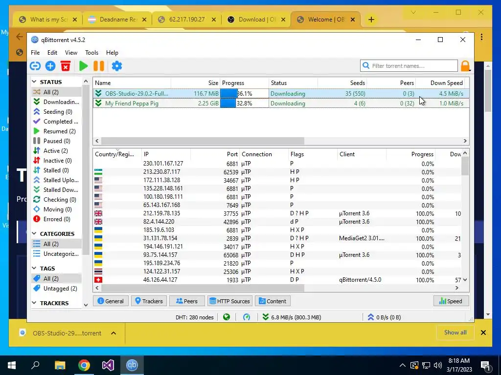This screenshot has height=375, width=501.
Task: Switch to the HTTP Sources tab
Action: [x=230, y=301]
